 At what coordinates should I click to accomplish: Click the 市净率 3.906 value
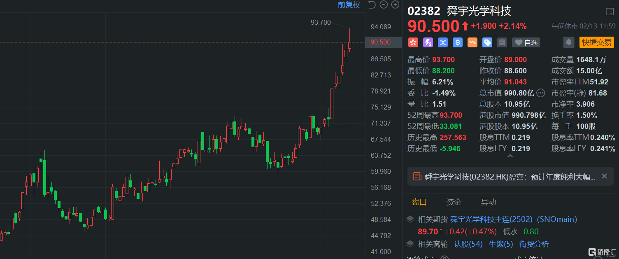point(585,104)
